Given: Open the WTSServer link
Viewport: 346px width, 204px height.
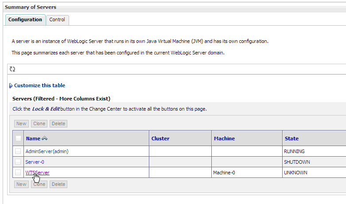Looking at the screenshot, I should pyautogui.click(x=37, y=173).
